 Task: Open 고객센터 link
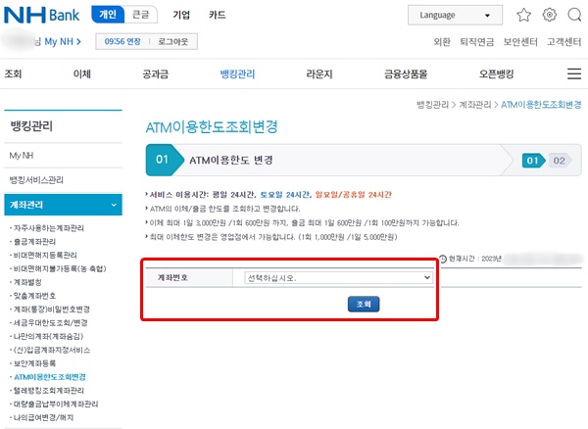(564, 41)
